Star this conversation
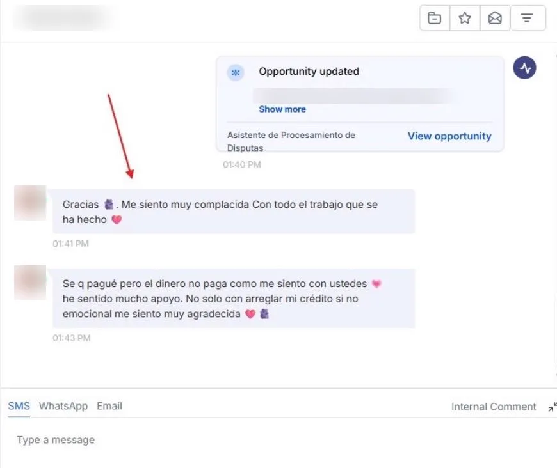 (x=465, y=18)
